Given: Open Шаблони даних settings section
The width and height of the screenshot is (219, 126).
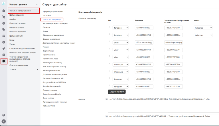Looking at the screenshot, I should tap(17, 15).
